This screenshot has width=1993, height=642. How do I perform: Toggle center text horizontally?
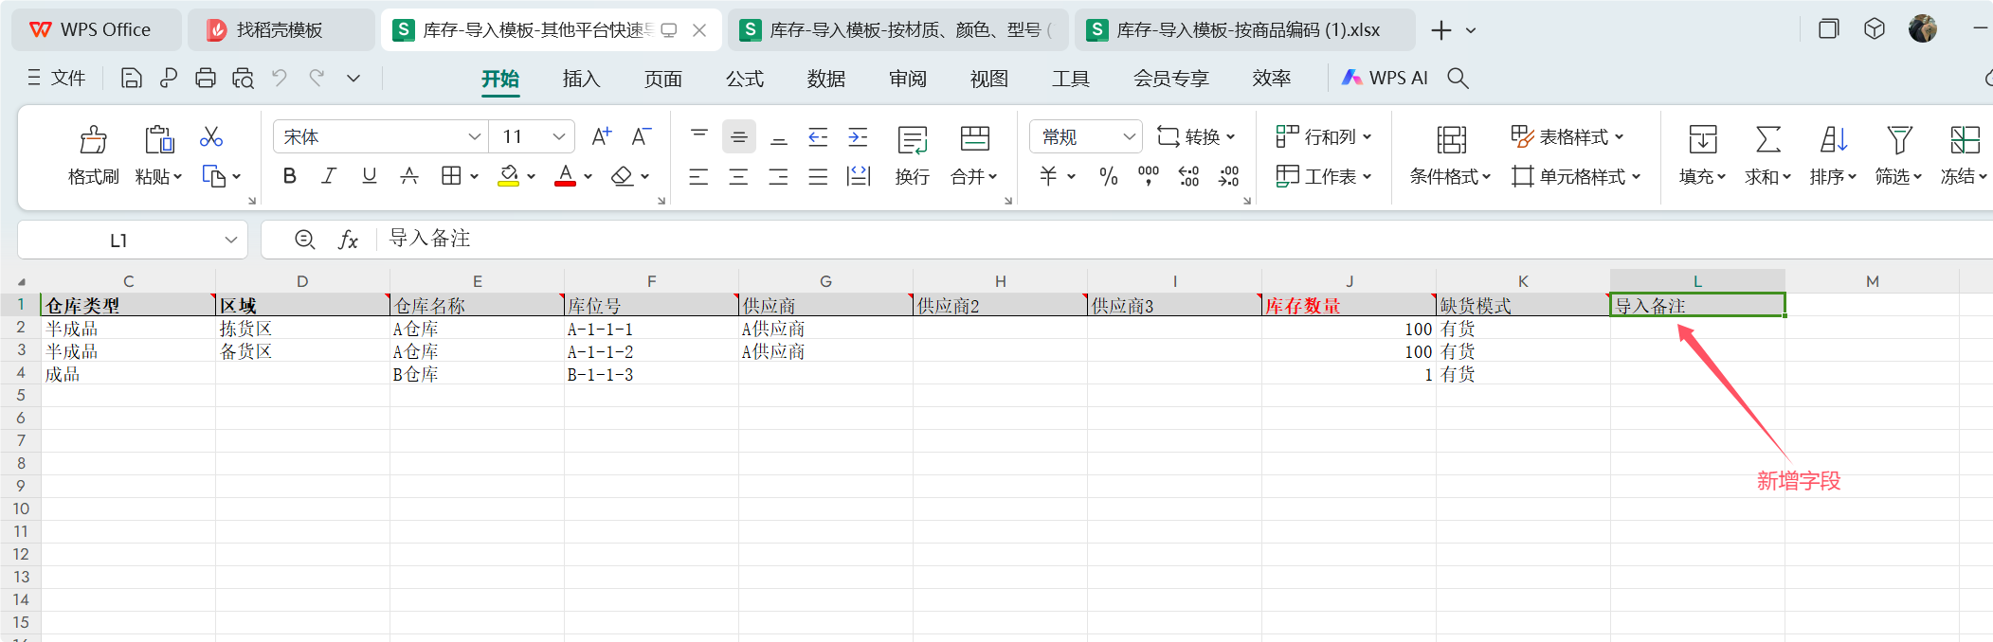(738, 176)
